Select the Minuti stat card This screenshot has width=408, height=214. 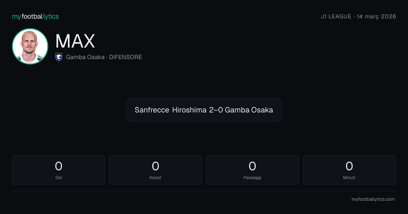[349, 170]
